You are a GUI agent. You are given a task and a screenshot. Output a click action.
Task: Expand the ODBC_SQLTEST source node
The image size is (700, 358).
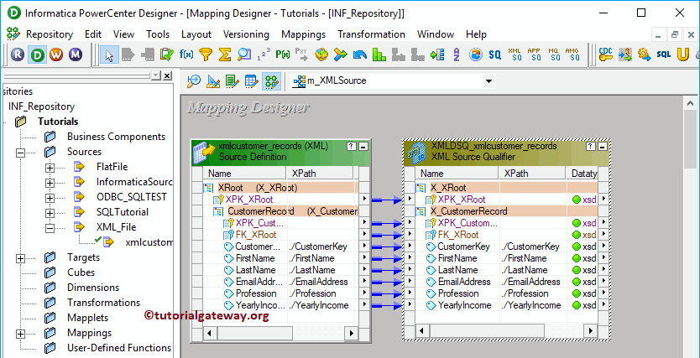click(x=50, y=198)
